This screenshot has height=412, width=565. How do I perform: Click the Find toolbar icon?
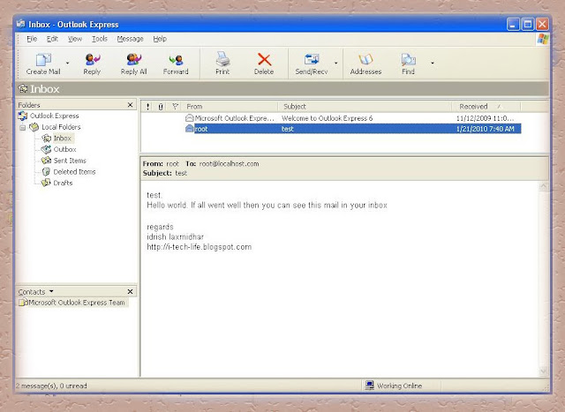tap(408, 59)
